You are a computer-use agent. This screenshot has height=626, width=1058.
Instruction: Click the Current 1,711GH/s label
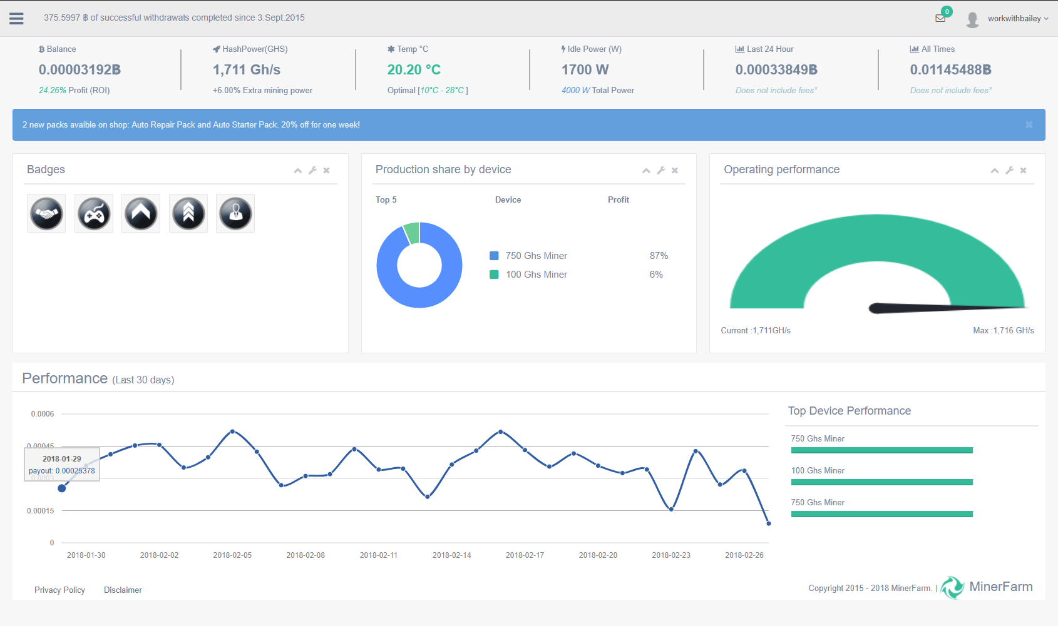[756, 330]
